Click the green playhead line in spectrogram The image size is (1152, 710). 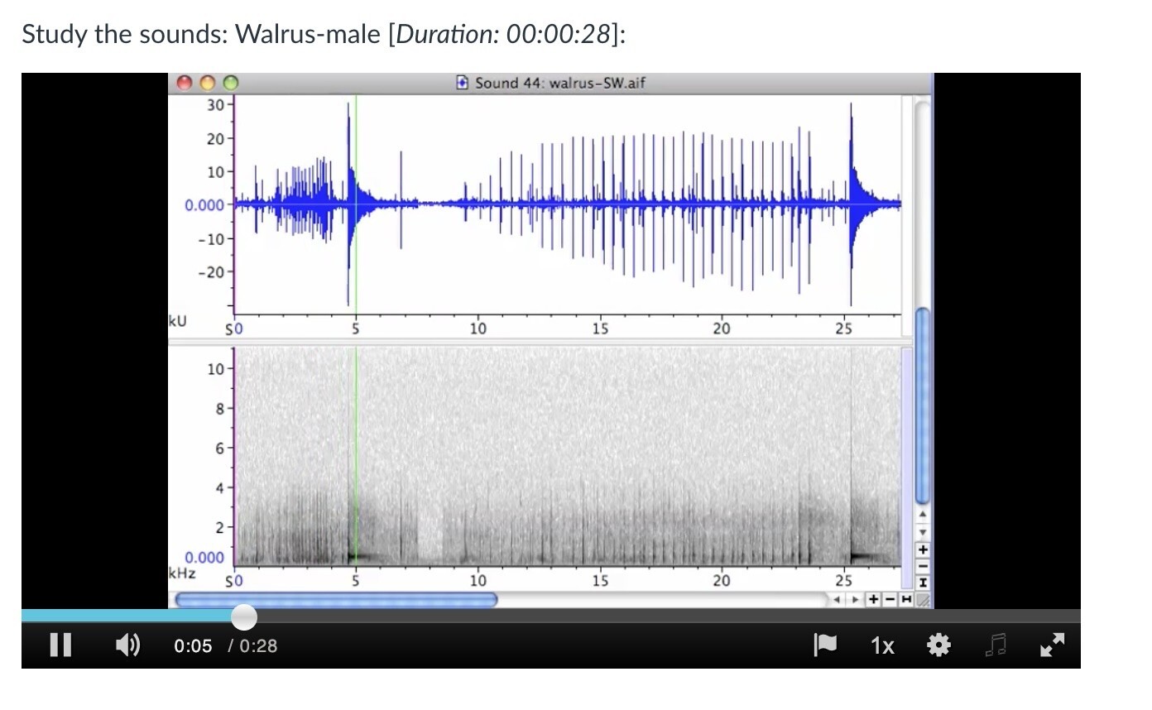pos(356,456)
